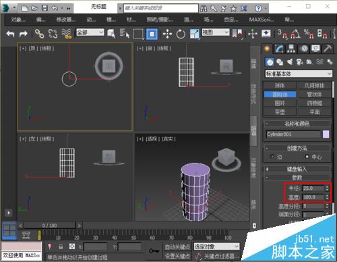337x262 pixels.
Task: Open the 选定对象 key filter dropdown
Action: click(216, 246)
